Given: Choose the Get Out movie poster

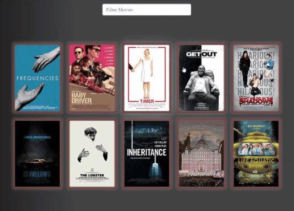Looking at the screenshot, I should tap(202, 78).
